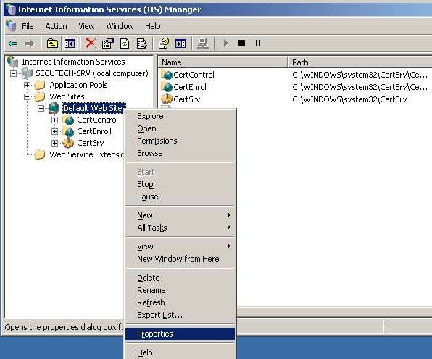Click the Pause item toolbar icon
Viewport: 432px width, 359px height.
(x=258, y=44)
